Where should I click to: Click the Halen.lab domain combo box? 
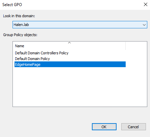80,25
